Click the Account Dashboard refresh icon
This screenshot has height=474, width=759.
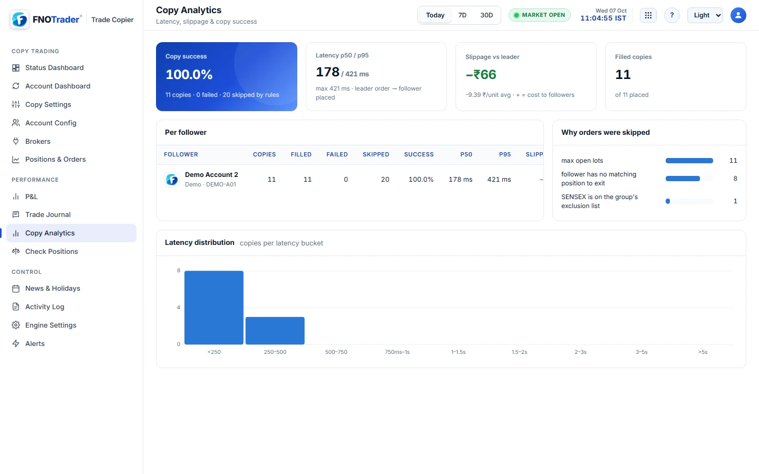point(16,86)
